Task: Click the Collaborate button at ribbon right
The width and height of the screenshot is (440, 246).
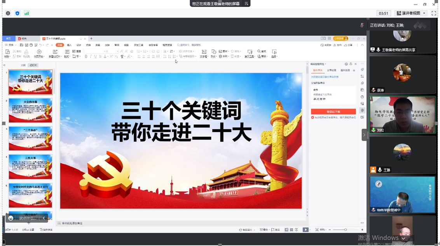Action: pyautogui.click(x=337, y=45)
